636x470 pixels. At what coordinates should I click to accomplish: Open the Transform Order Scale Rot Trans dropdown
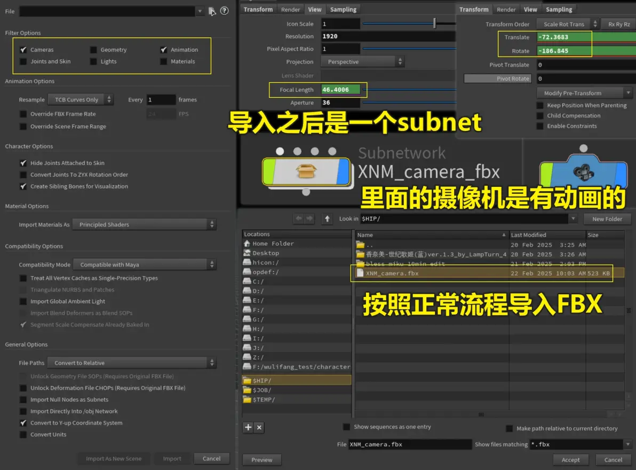[568, 25]
